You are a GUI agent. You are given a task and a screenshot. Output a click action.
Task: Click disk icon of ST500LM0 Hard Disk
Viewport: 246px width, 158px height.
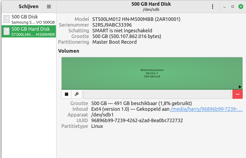point(7,31)
